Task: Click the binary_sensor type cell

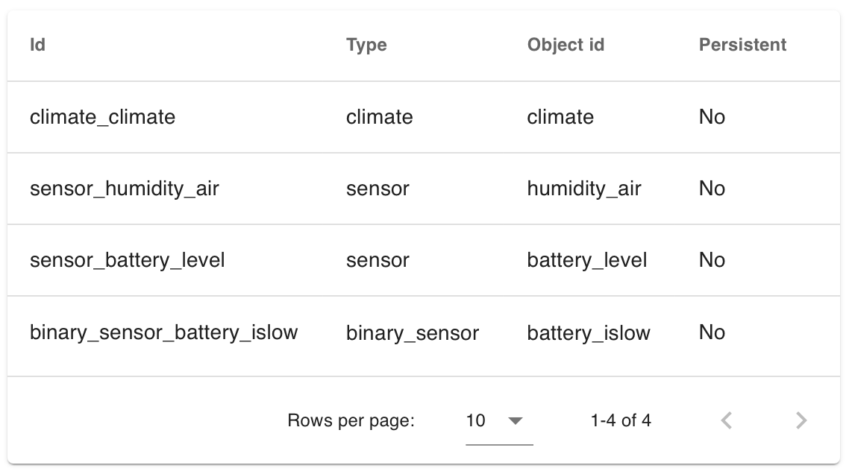Action: click(413, 333)
